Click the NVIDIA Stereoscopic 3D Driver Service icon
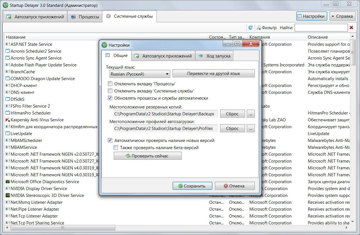This screenshot has height=235, width=360. [x=8, y=195]
